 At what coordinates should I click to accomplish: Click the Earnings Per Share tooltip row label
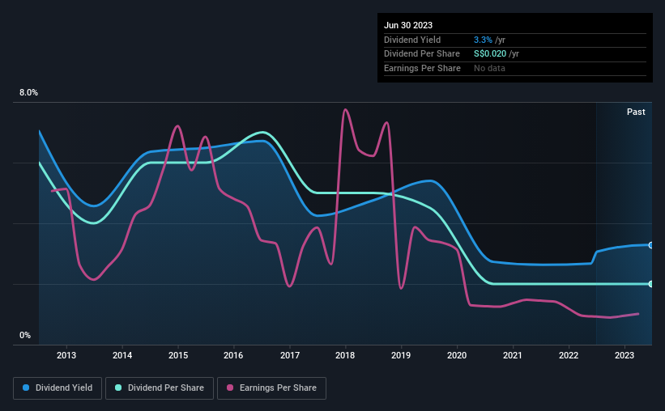tap(423, 68)
